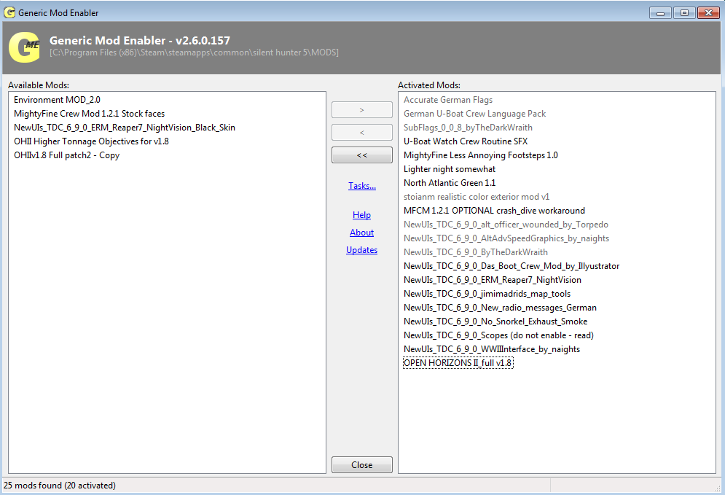The image size is (725, 495).
Task: Select Lighter night somewhat mod
Action: (x=450, y=169)
